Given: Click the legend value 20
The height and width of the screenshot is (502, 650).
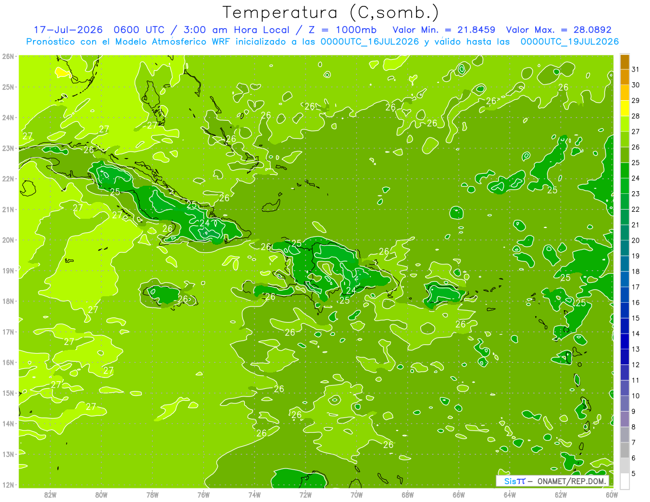Looking at the screenshot, I should 636,240.
